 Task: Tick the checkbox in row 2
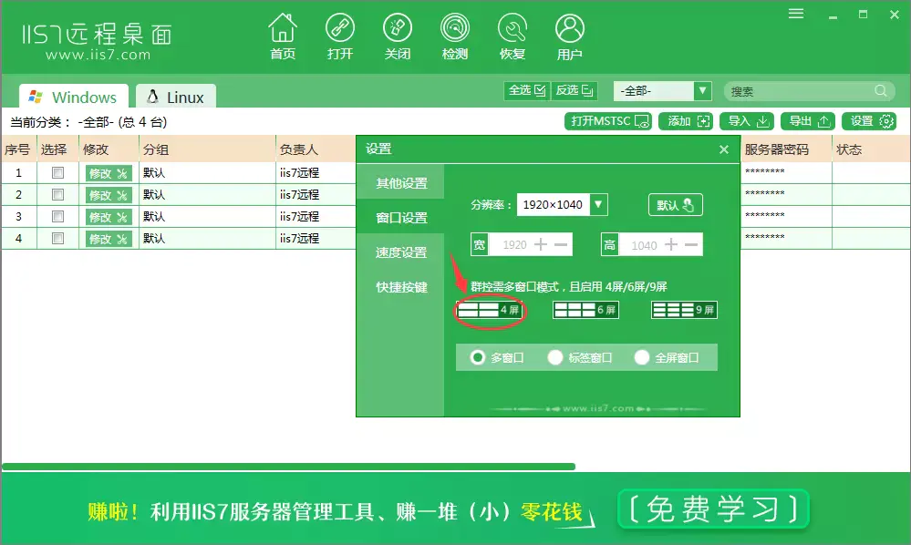click(x=57, y=194)
